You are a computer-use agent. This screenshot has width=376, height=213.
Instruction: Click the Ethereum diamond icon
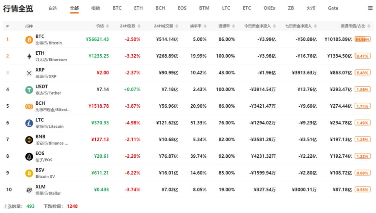tap(29, 56)
